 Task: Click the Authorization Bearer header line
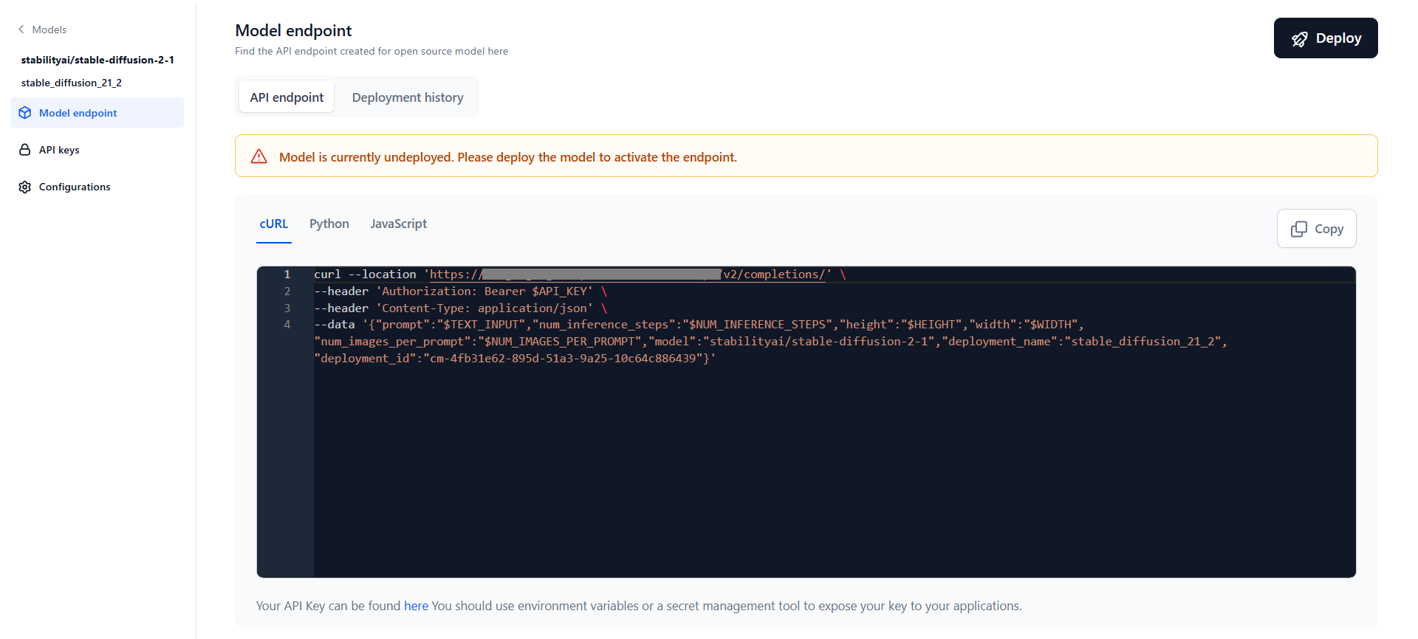click(x=460, y=291)
